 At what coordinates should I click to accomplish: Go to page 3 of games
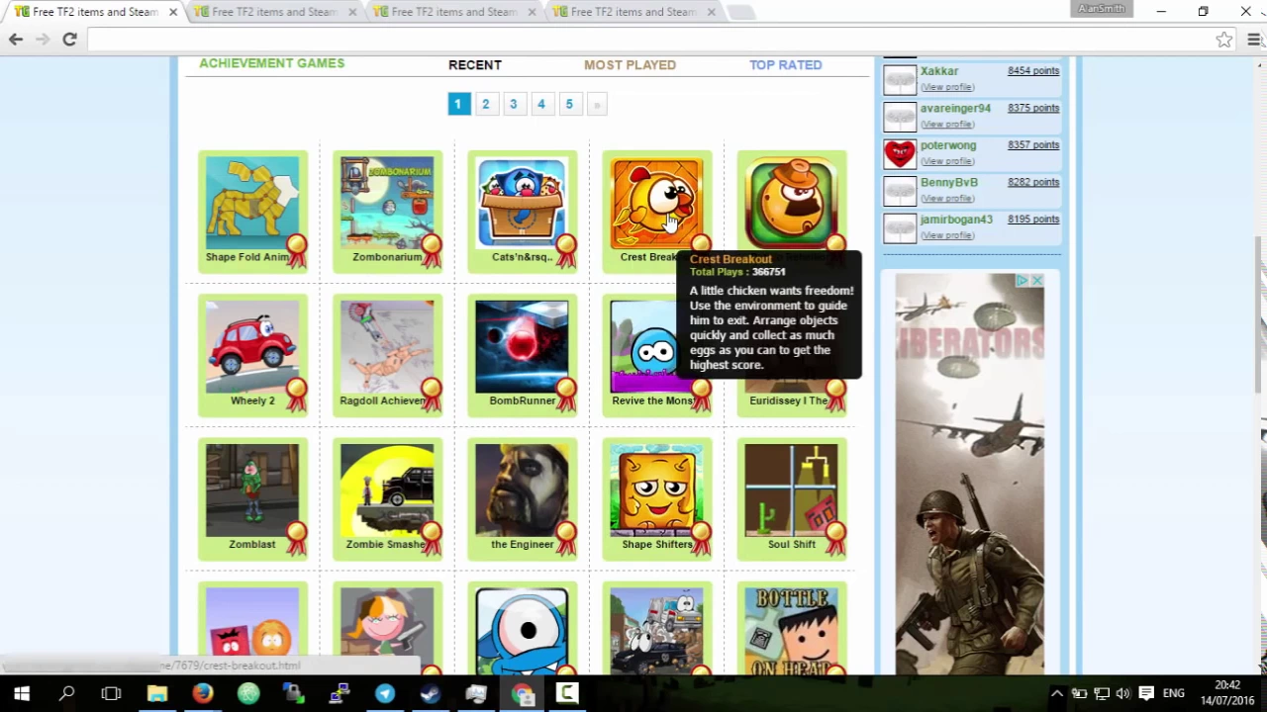513,104
